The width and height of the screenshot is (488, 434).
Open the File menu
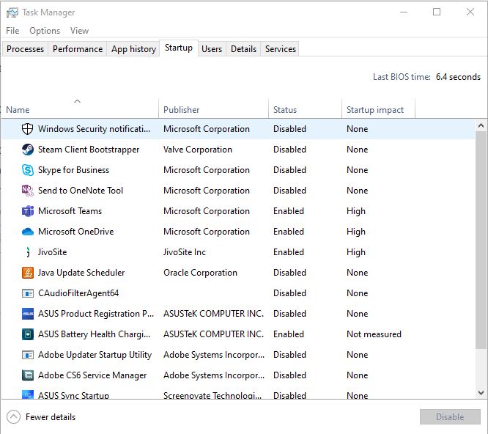12,31
